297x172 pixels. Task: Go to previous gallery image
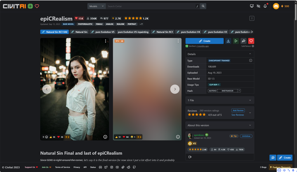47,89
